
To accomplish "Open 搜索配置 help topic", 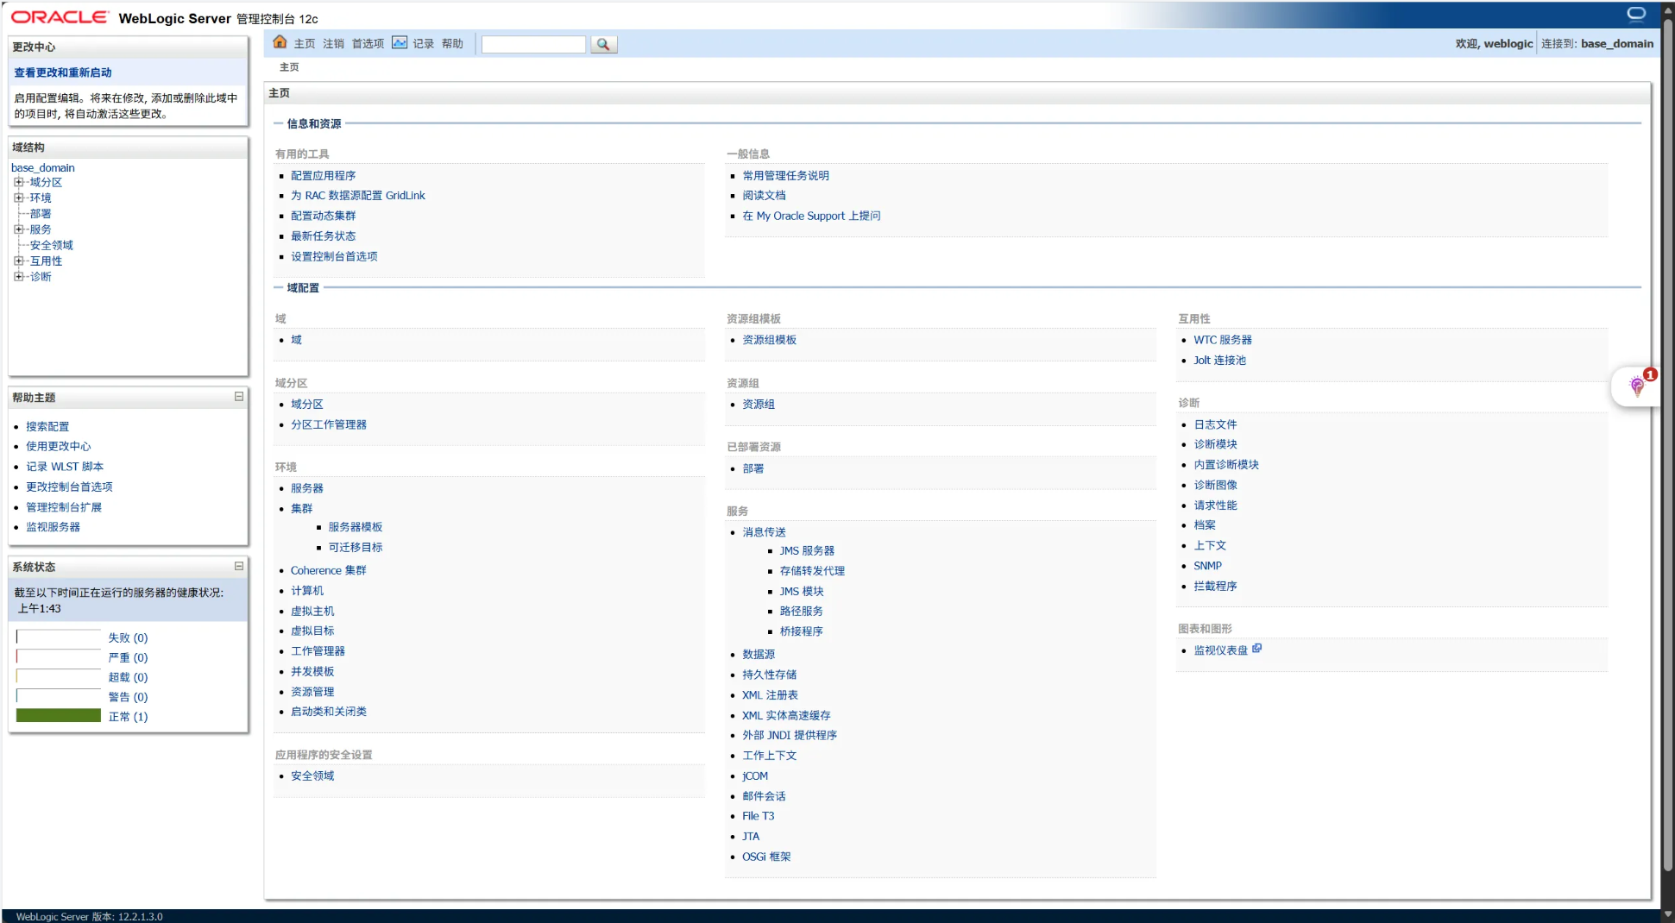I will pos(47,426).
